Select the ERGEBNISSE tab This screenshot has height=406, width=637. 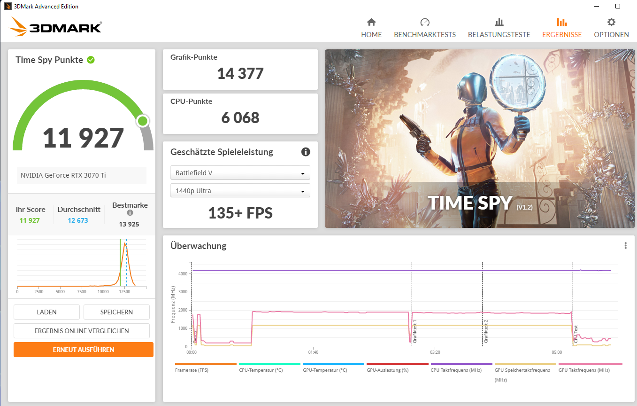(561, 28)
